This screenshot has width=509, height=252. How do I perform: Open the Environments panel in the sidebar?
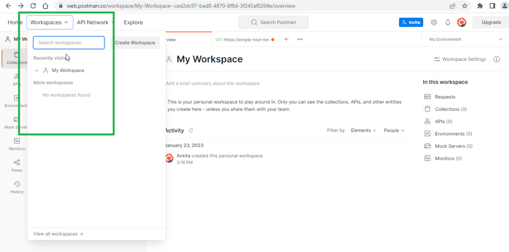(x=17, y=101)
